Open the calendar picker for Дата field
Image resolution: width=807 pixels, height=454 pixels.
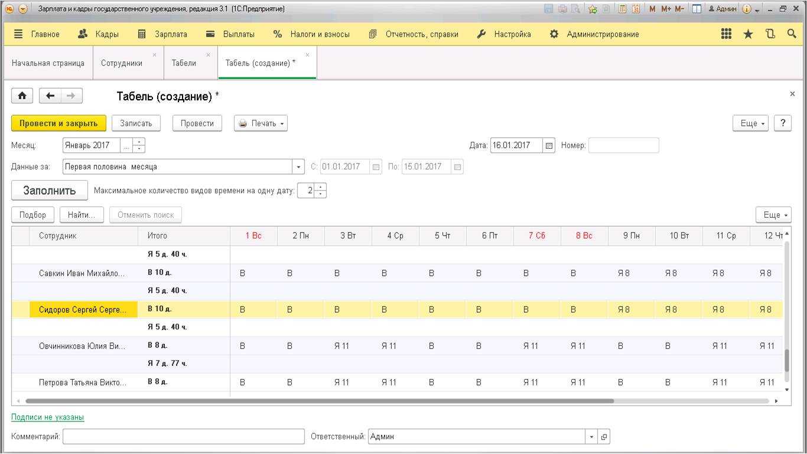pos(549,145)
